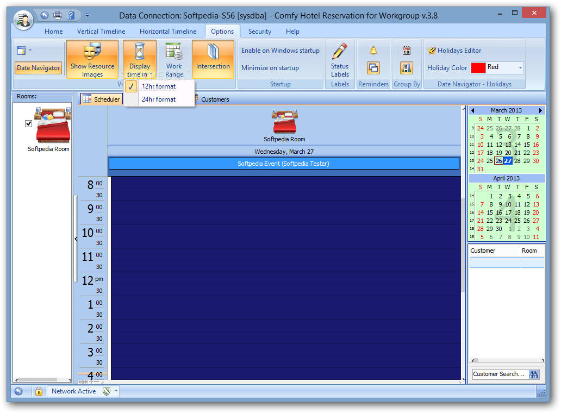The width and height of the screenshot is (561, 413).
Task: Choose the 12hr format menu option
Action: [x=159, y=86]
